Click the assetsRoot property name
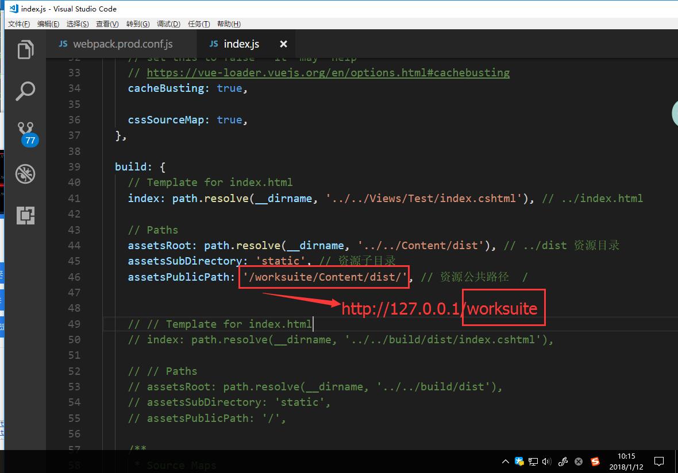Screen dimensions: 678x473 (x=159, y=245)
